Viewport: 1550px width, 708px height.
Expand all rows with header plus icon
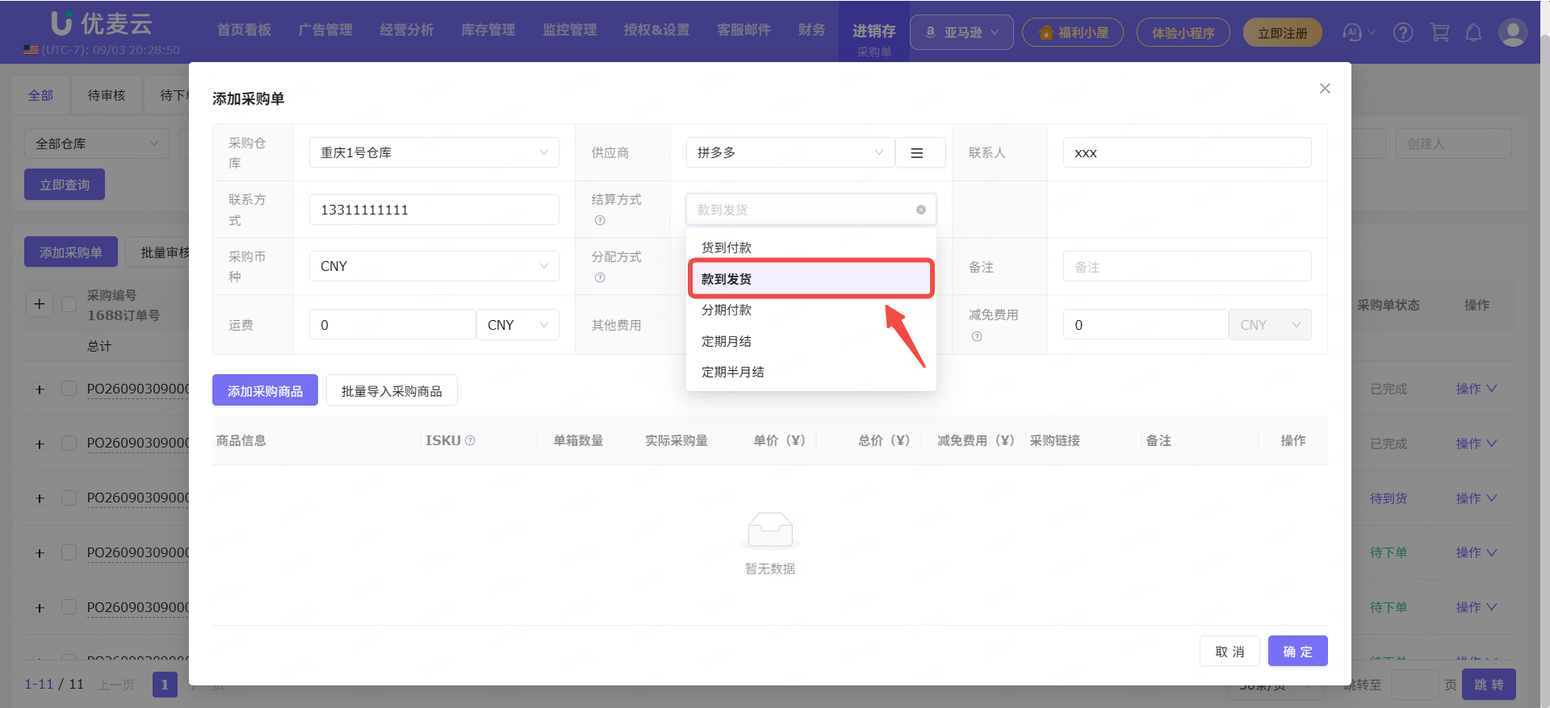[x=39, y=304]
